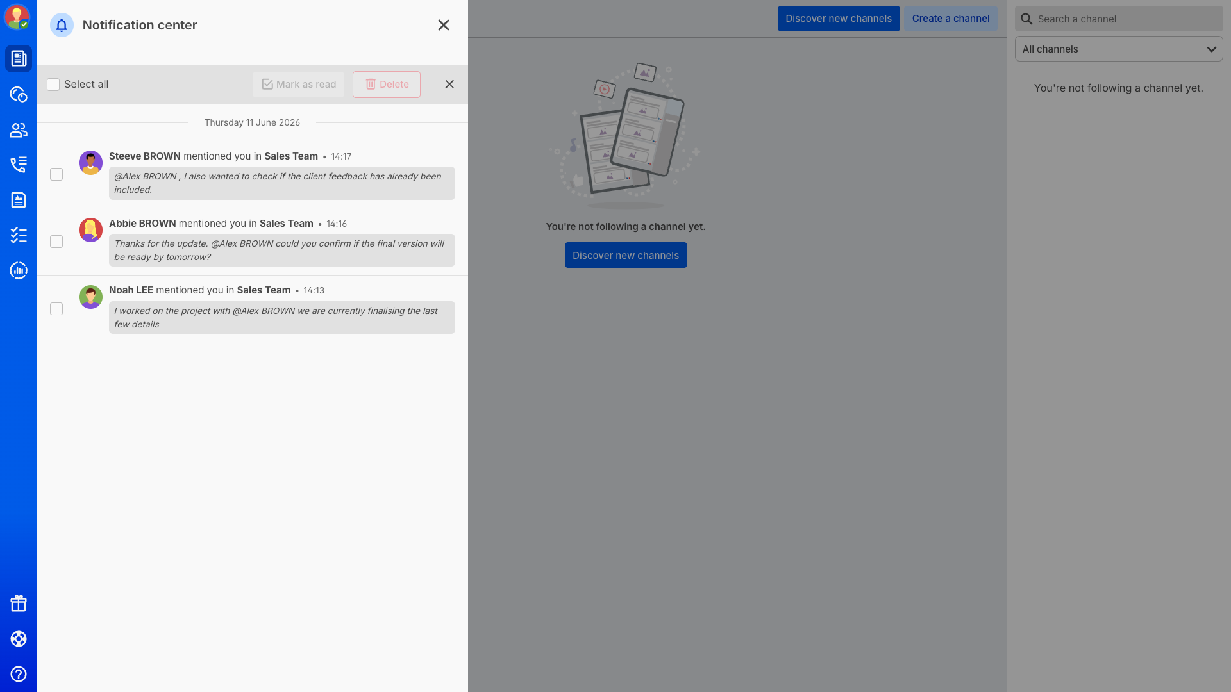Click the Mark as read button

pos(298,85)
